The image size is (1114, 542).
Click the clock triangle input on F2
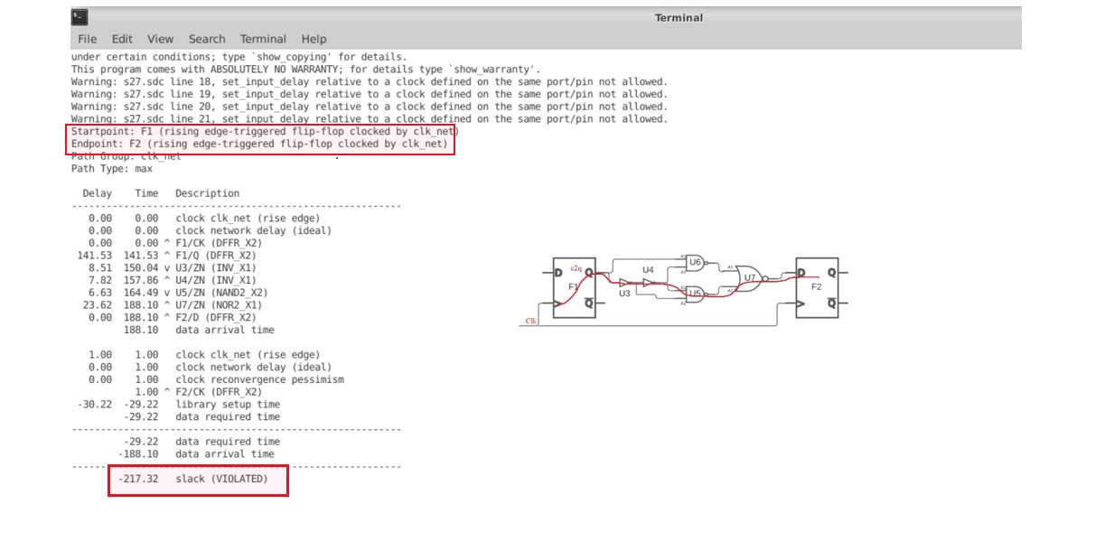click(x=800, y=302)
